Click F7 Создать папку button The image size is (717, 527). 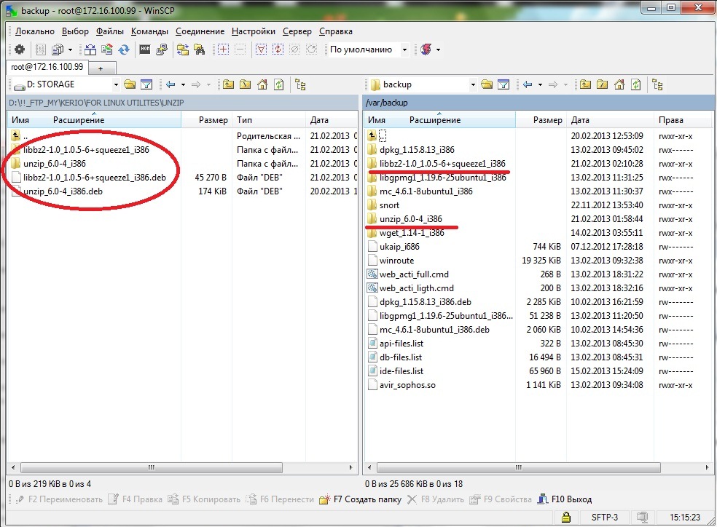[361, 499]
